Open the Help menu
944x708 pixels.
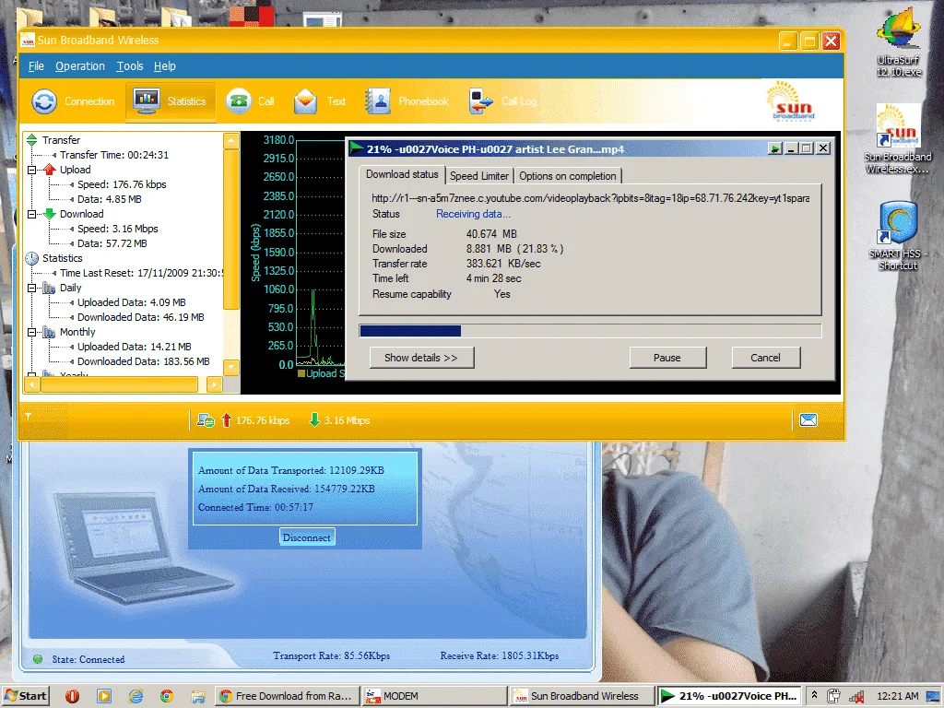[164, 66]
